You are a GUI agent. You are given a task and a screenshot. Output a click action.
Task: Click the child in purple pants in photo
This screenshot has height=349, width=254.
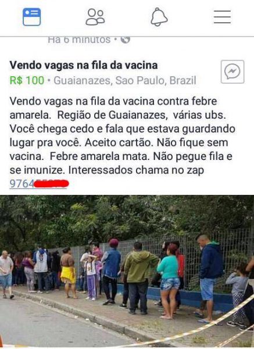click(91, 278)
